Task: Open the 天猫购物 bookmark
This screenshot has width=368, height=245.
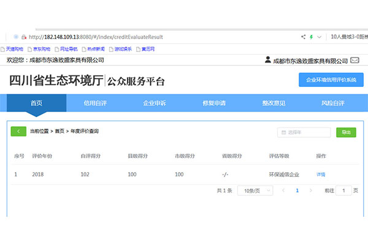Action: [x=12, y=49]
